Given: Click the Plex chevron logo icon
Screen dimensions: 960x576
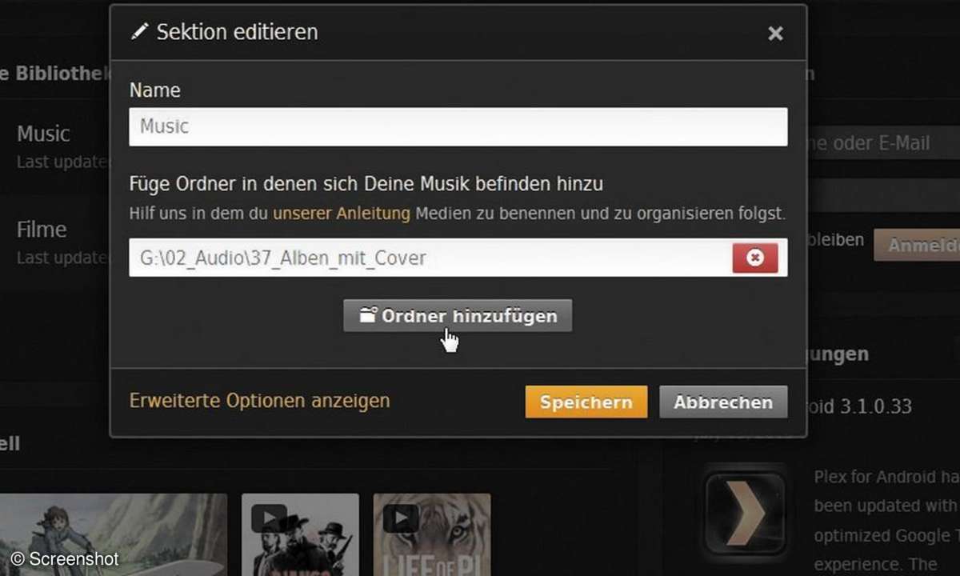Looking at the screenshot, I should [745, 515].
